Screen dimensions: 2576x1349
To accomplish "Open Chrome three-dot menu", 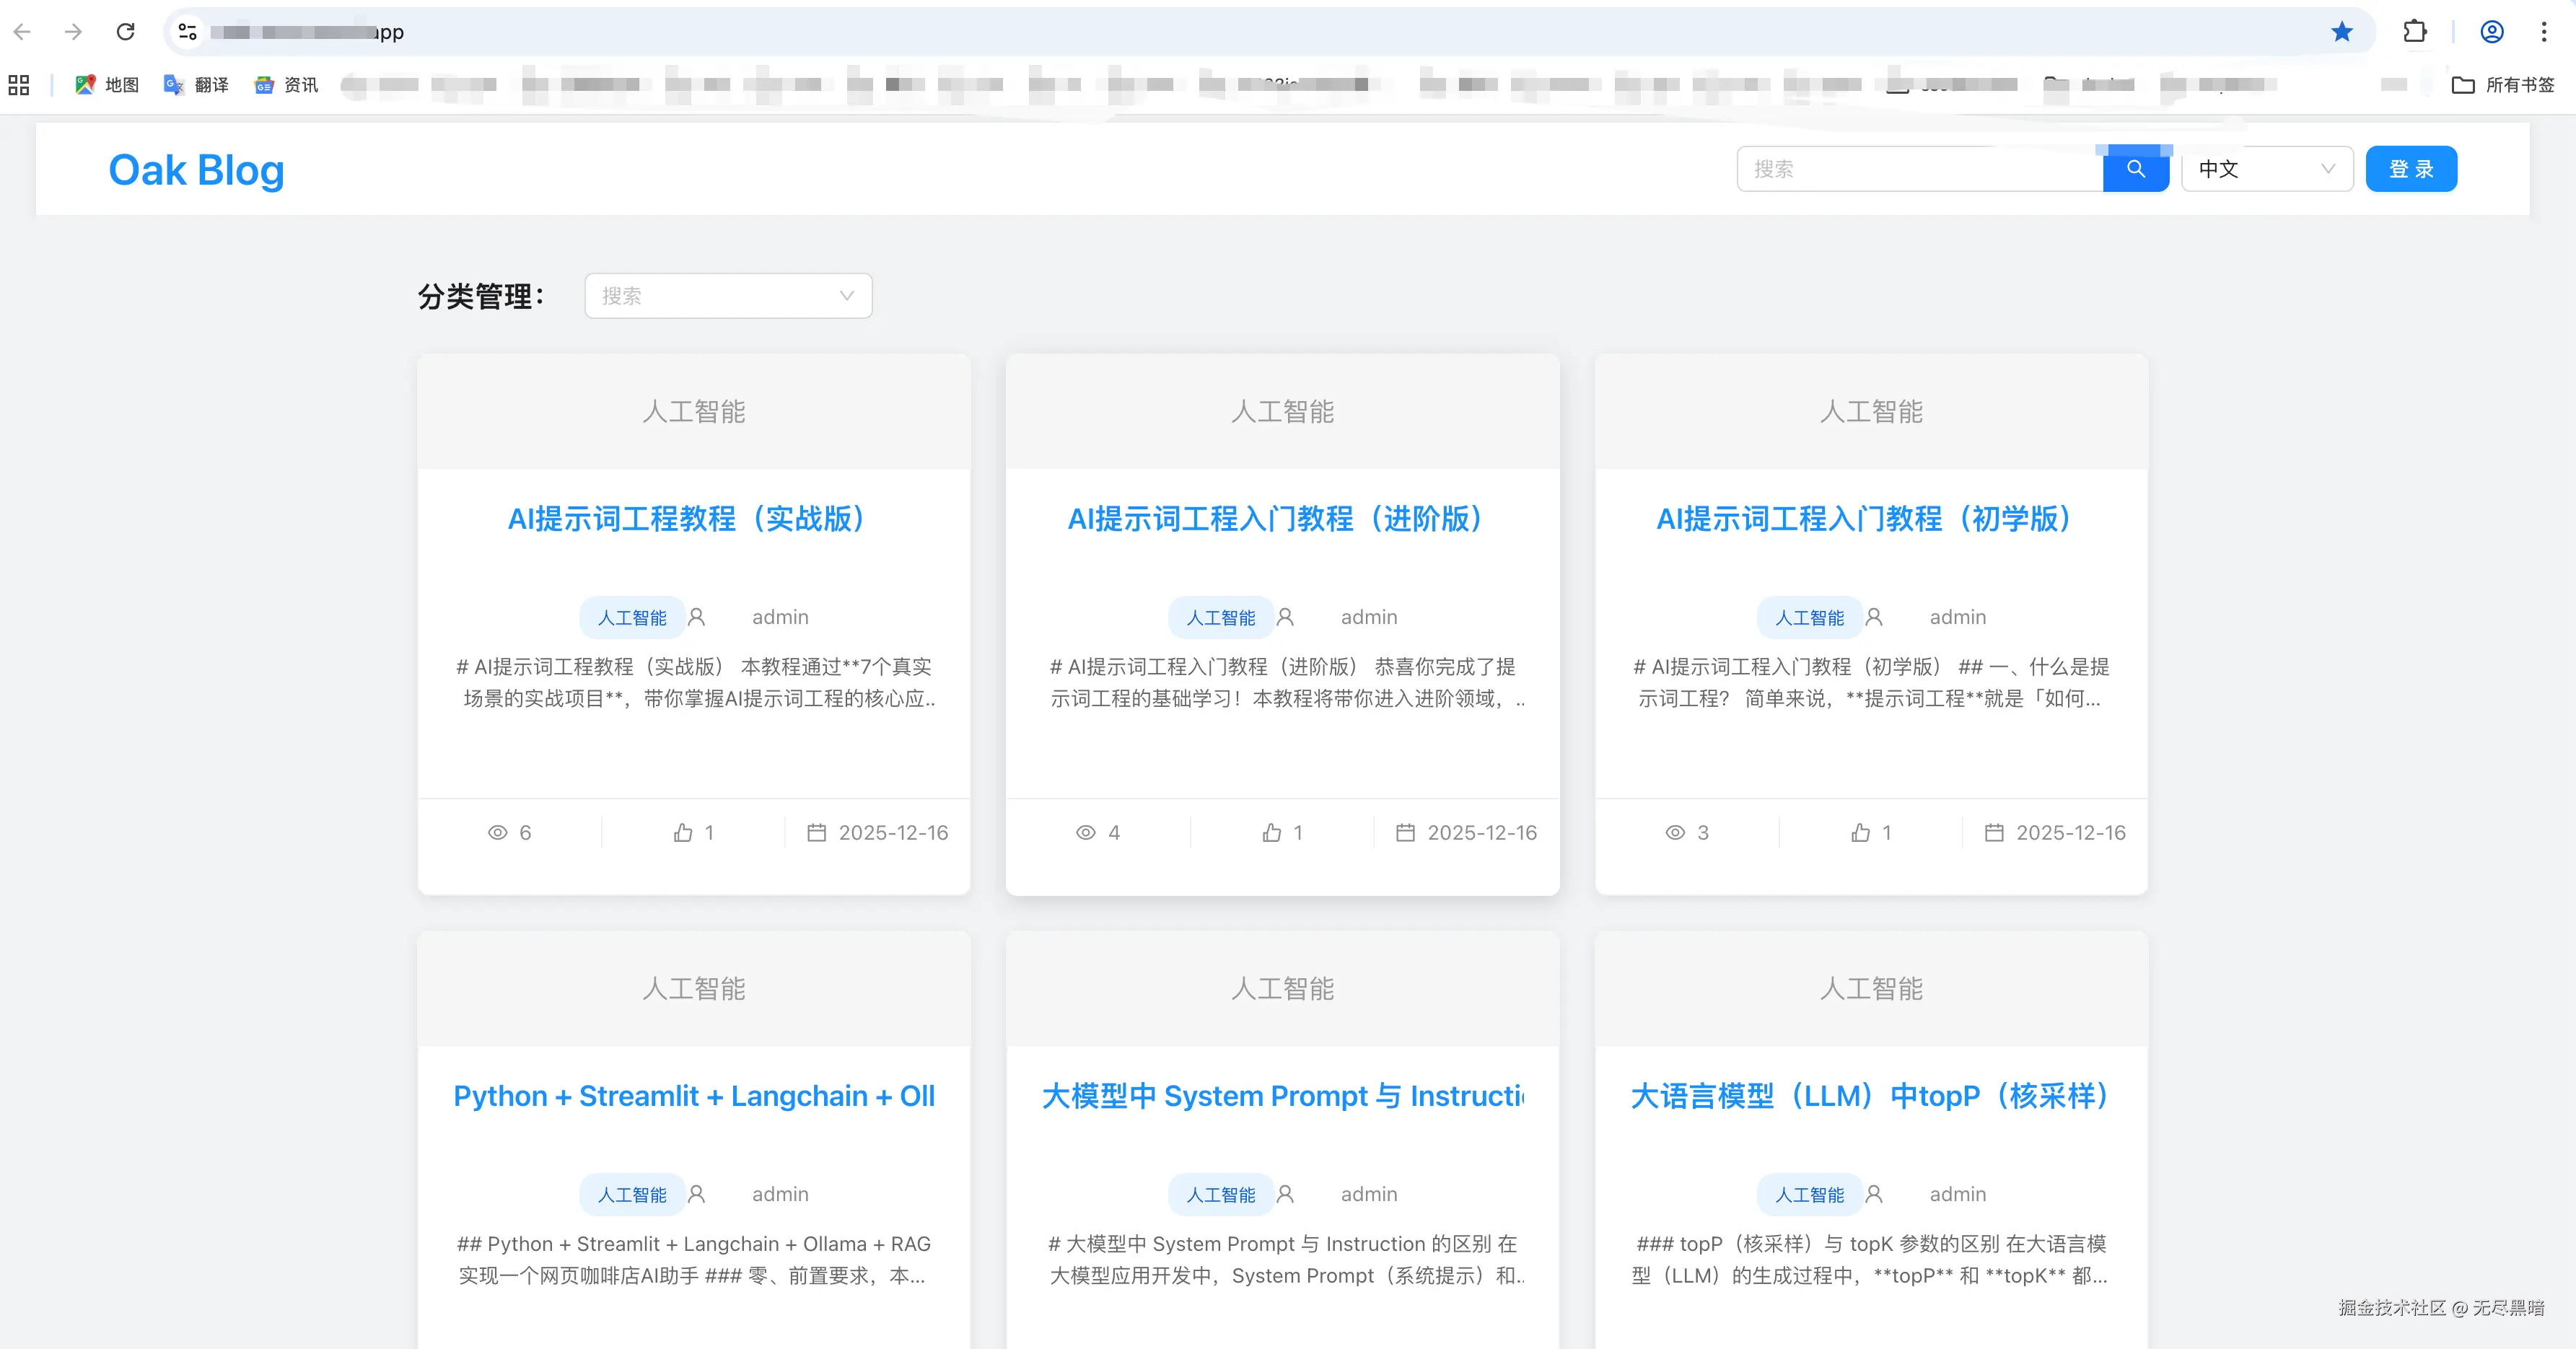I will [x=2544, y=32].
